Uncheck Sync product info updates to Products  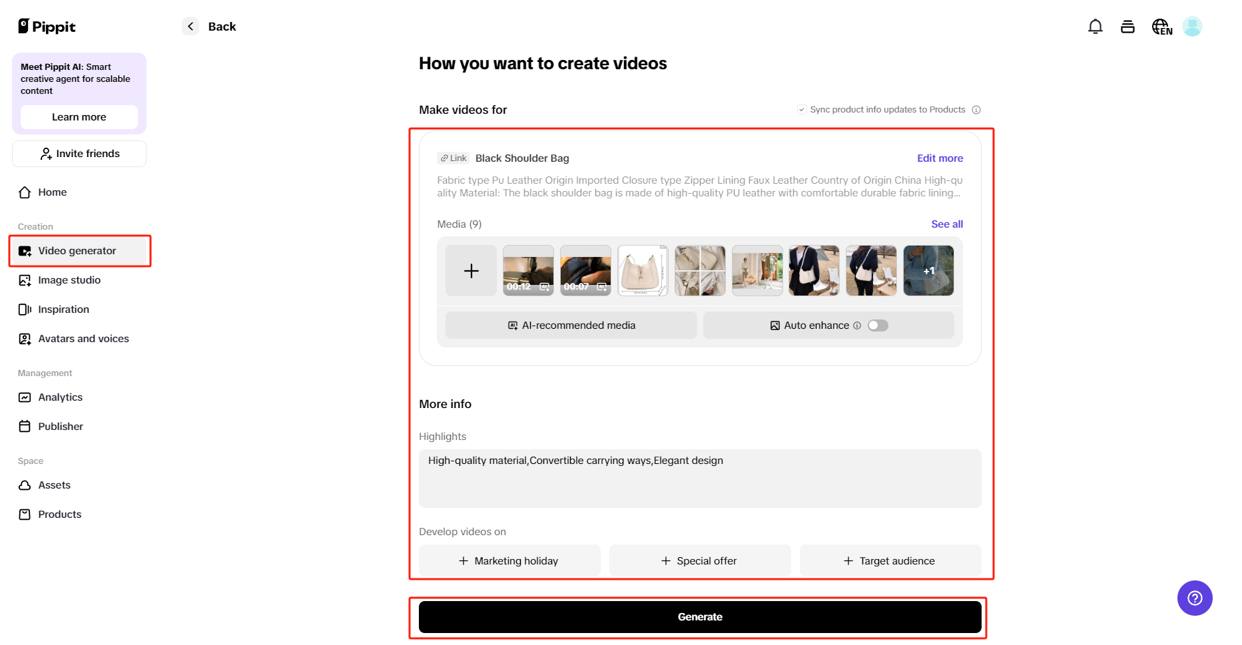pyautogui.click(x=802, y=109)
